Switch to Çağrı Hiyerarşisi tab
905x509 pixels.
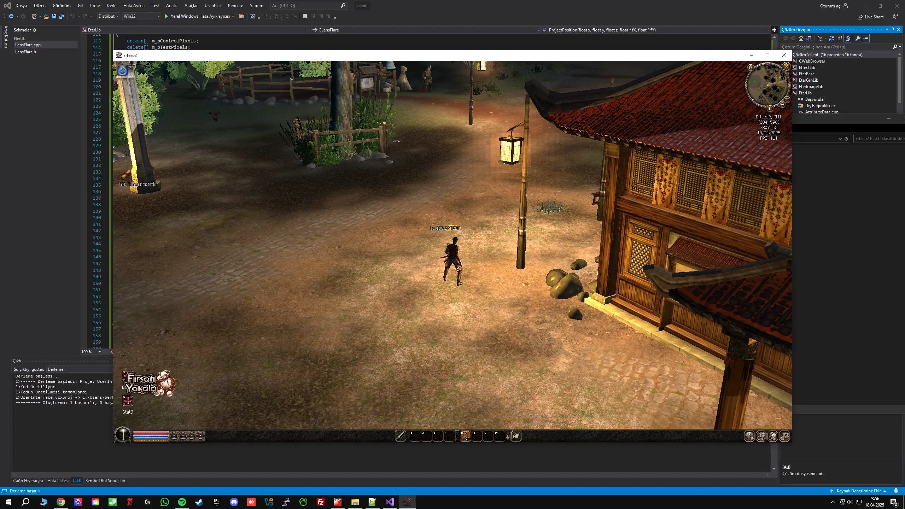click(x=28, y=481)
